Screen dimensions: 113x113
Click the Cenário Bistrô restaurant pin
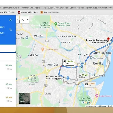pos(43,49)
